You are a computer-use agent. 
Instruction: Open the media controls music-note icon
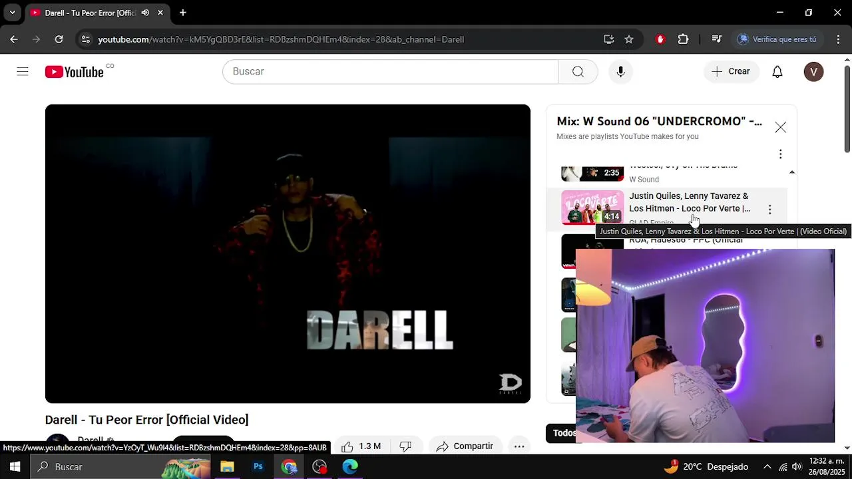[x=716, y=39]
